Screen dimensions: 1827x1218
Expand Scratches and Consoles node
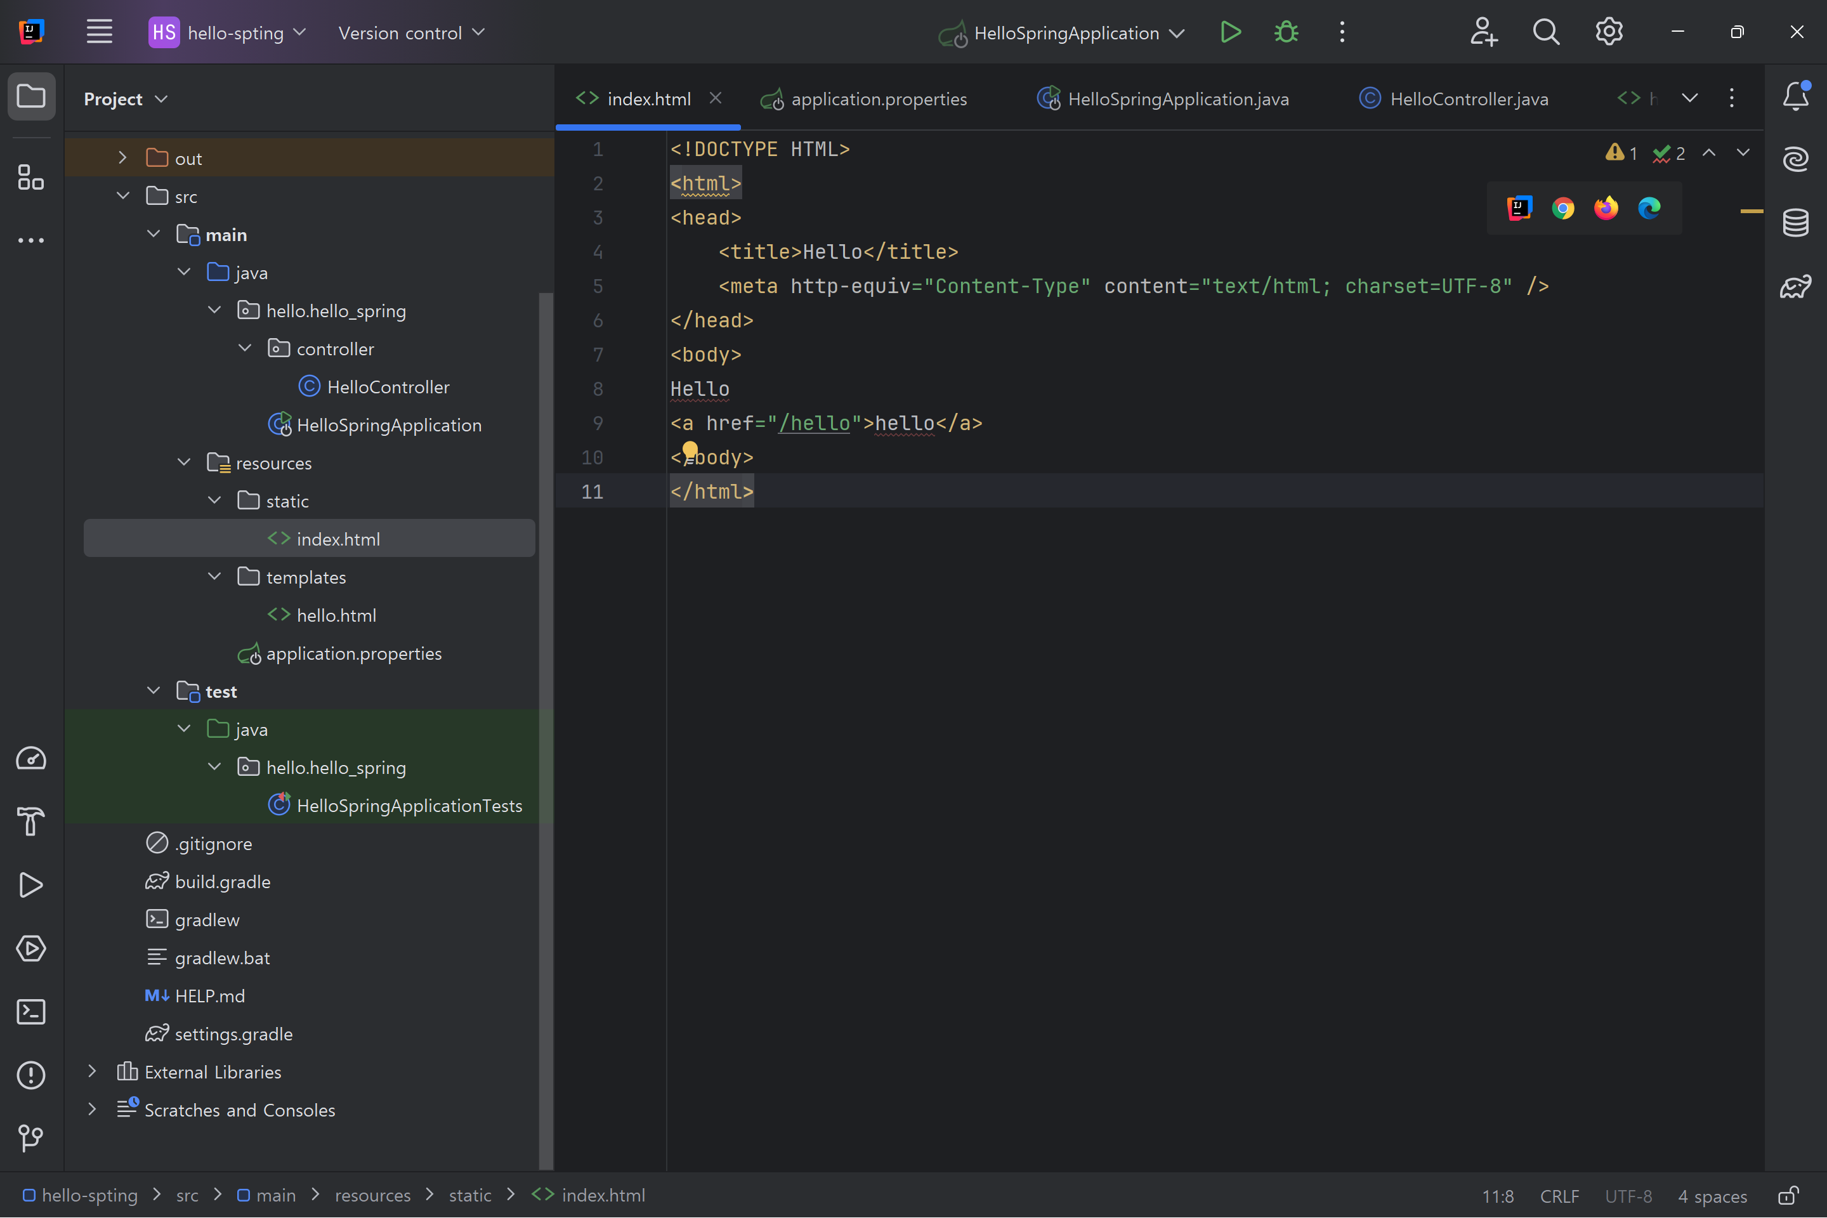pos(91,1110)
